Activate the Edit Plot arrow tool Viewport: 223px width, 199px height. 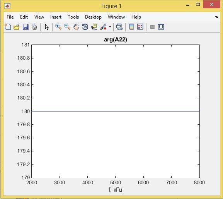[47, 27]
